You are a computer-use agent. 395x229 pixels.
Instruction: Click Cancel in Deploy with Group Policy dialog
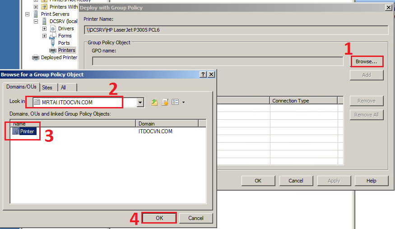pos(296,181)
